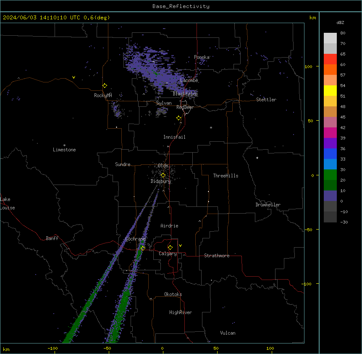
Task: Click the Sundre label
Action: pos(123,164)
